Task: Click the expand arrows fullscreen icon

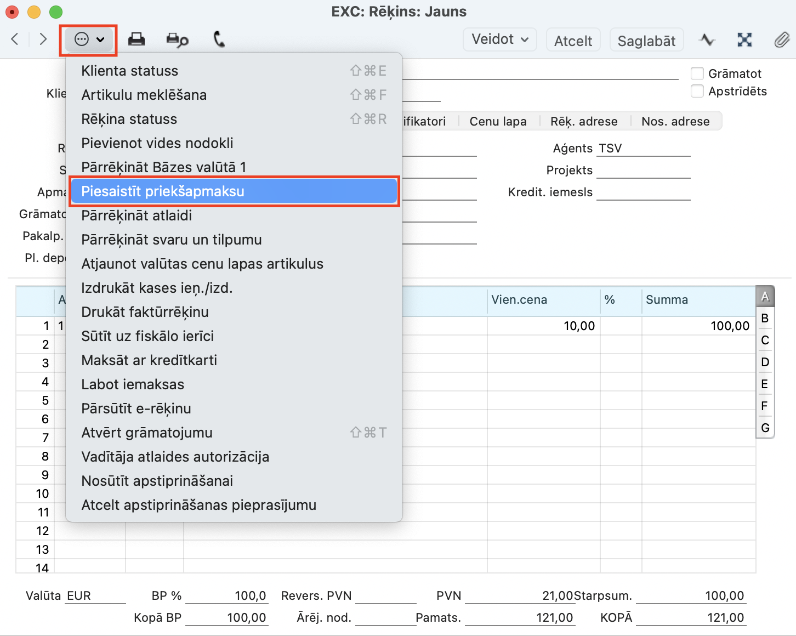Action: click(x=744, y=39)
